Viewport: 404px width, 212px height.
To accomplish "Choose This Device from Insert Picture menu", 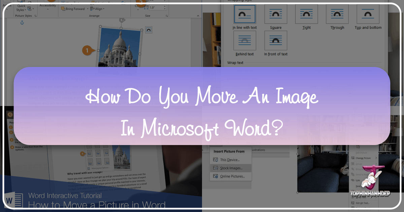I will [x=230, y=160].
